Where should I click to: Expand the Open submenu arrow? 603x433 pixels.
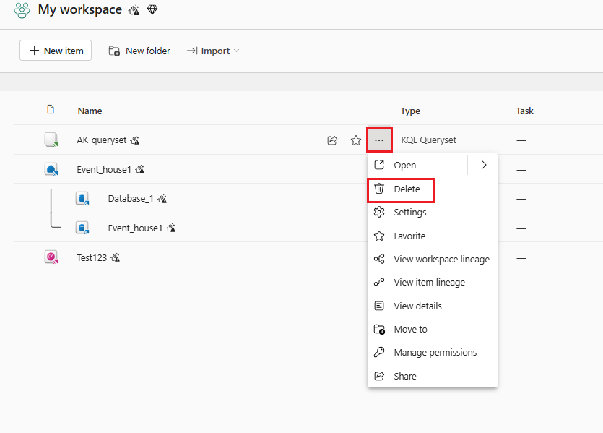[484, 165]
